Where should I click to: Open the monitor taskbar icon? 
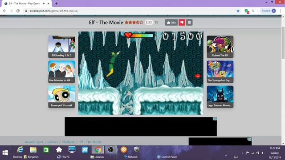[x=72, y=149]
